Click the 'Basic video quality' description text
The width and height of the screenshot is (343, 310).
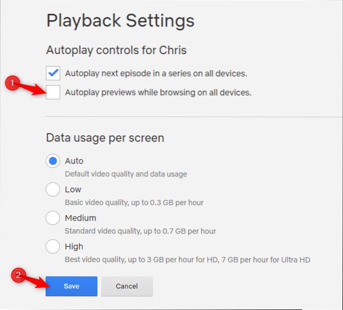pyautogui.click(x=134, y=202)
